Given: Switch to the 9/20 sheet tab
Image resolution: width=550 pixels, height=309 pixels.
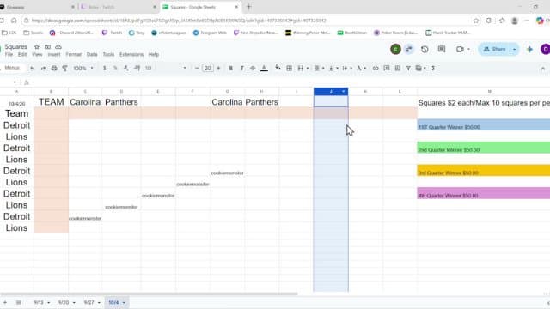Looking at the screenshot, I should point(66,302).
